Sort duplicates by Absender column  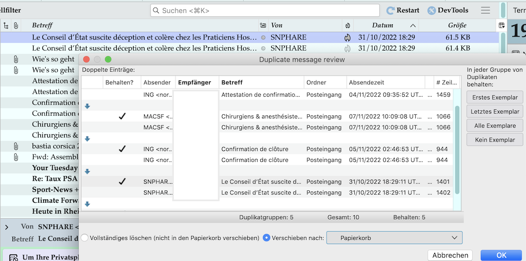pos(158,82)
